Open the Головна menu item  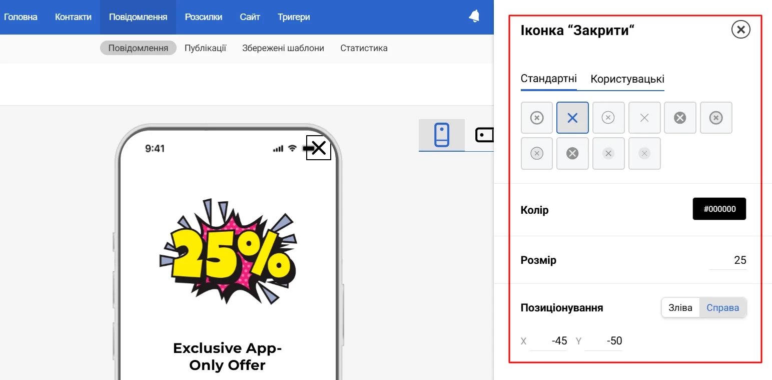coord(21,17)
